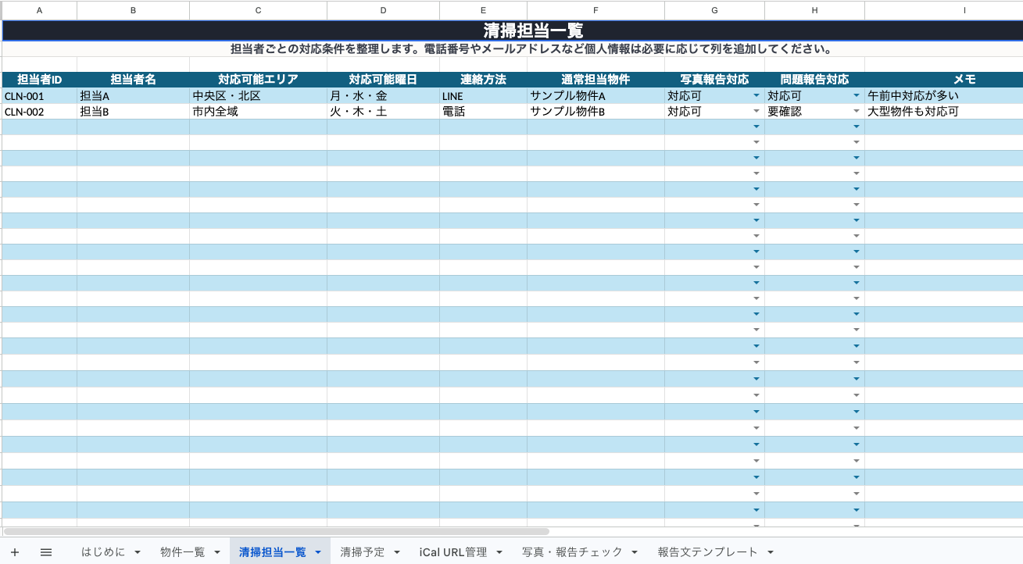Open dropdown arrow on 清掃担当一覧 tab
The image size is (1023, 564).
[x=318, y=552]
